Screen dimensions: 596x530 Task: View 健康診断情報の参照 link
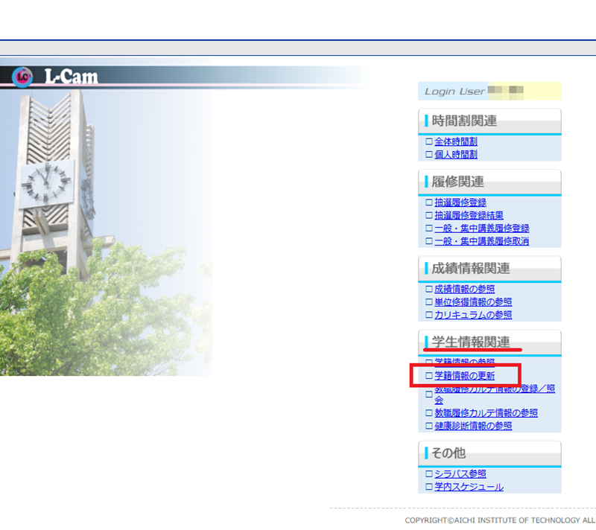(473, 426)
